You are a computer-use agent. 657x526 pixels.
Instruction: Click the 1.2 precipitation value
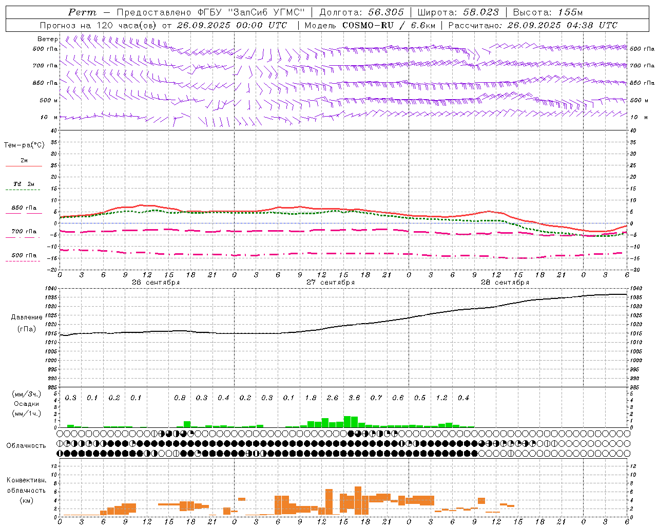pos(441,398)
